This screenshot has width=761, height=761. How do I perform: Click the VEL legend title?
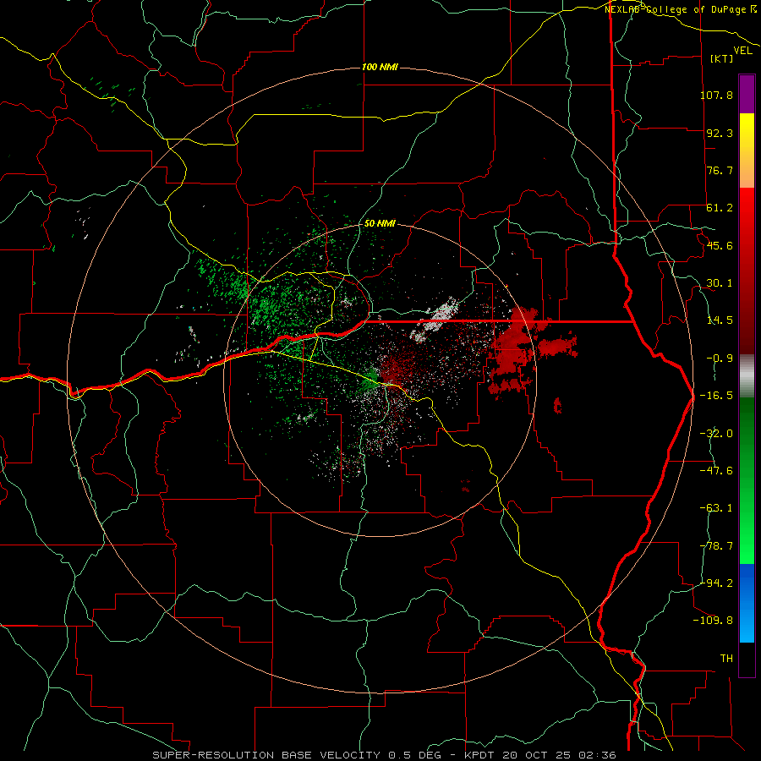click(742, 51)
